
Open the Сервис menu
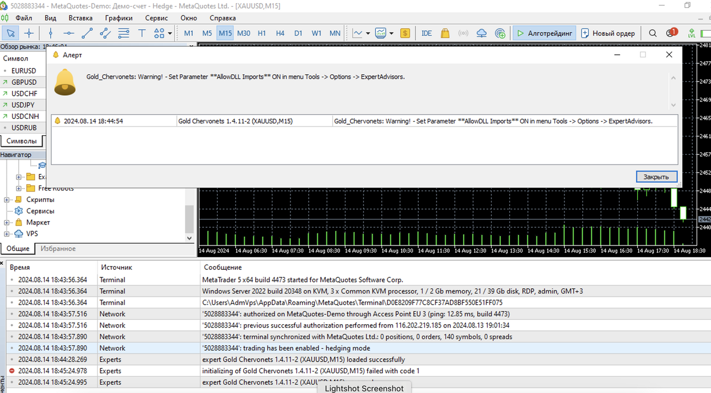point(157,18)
